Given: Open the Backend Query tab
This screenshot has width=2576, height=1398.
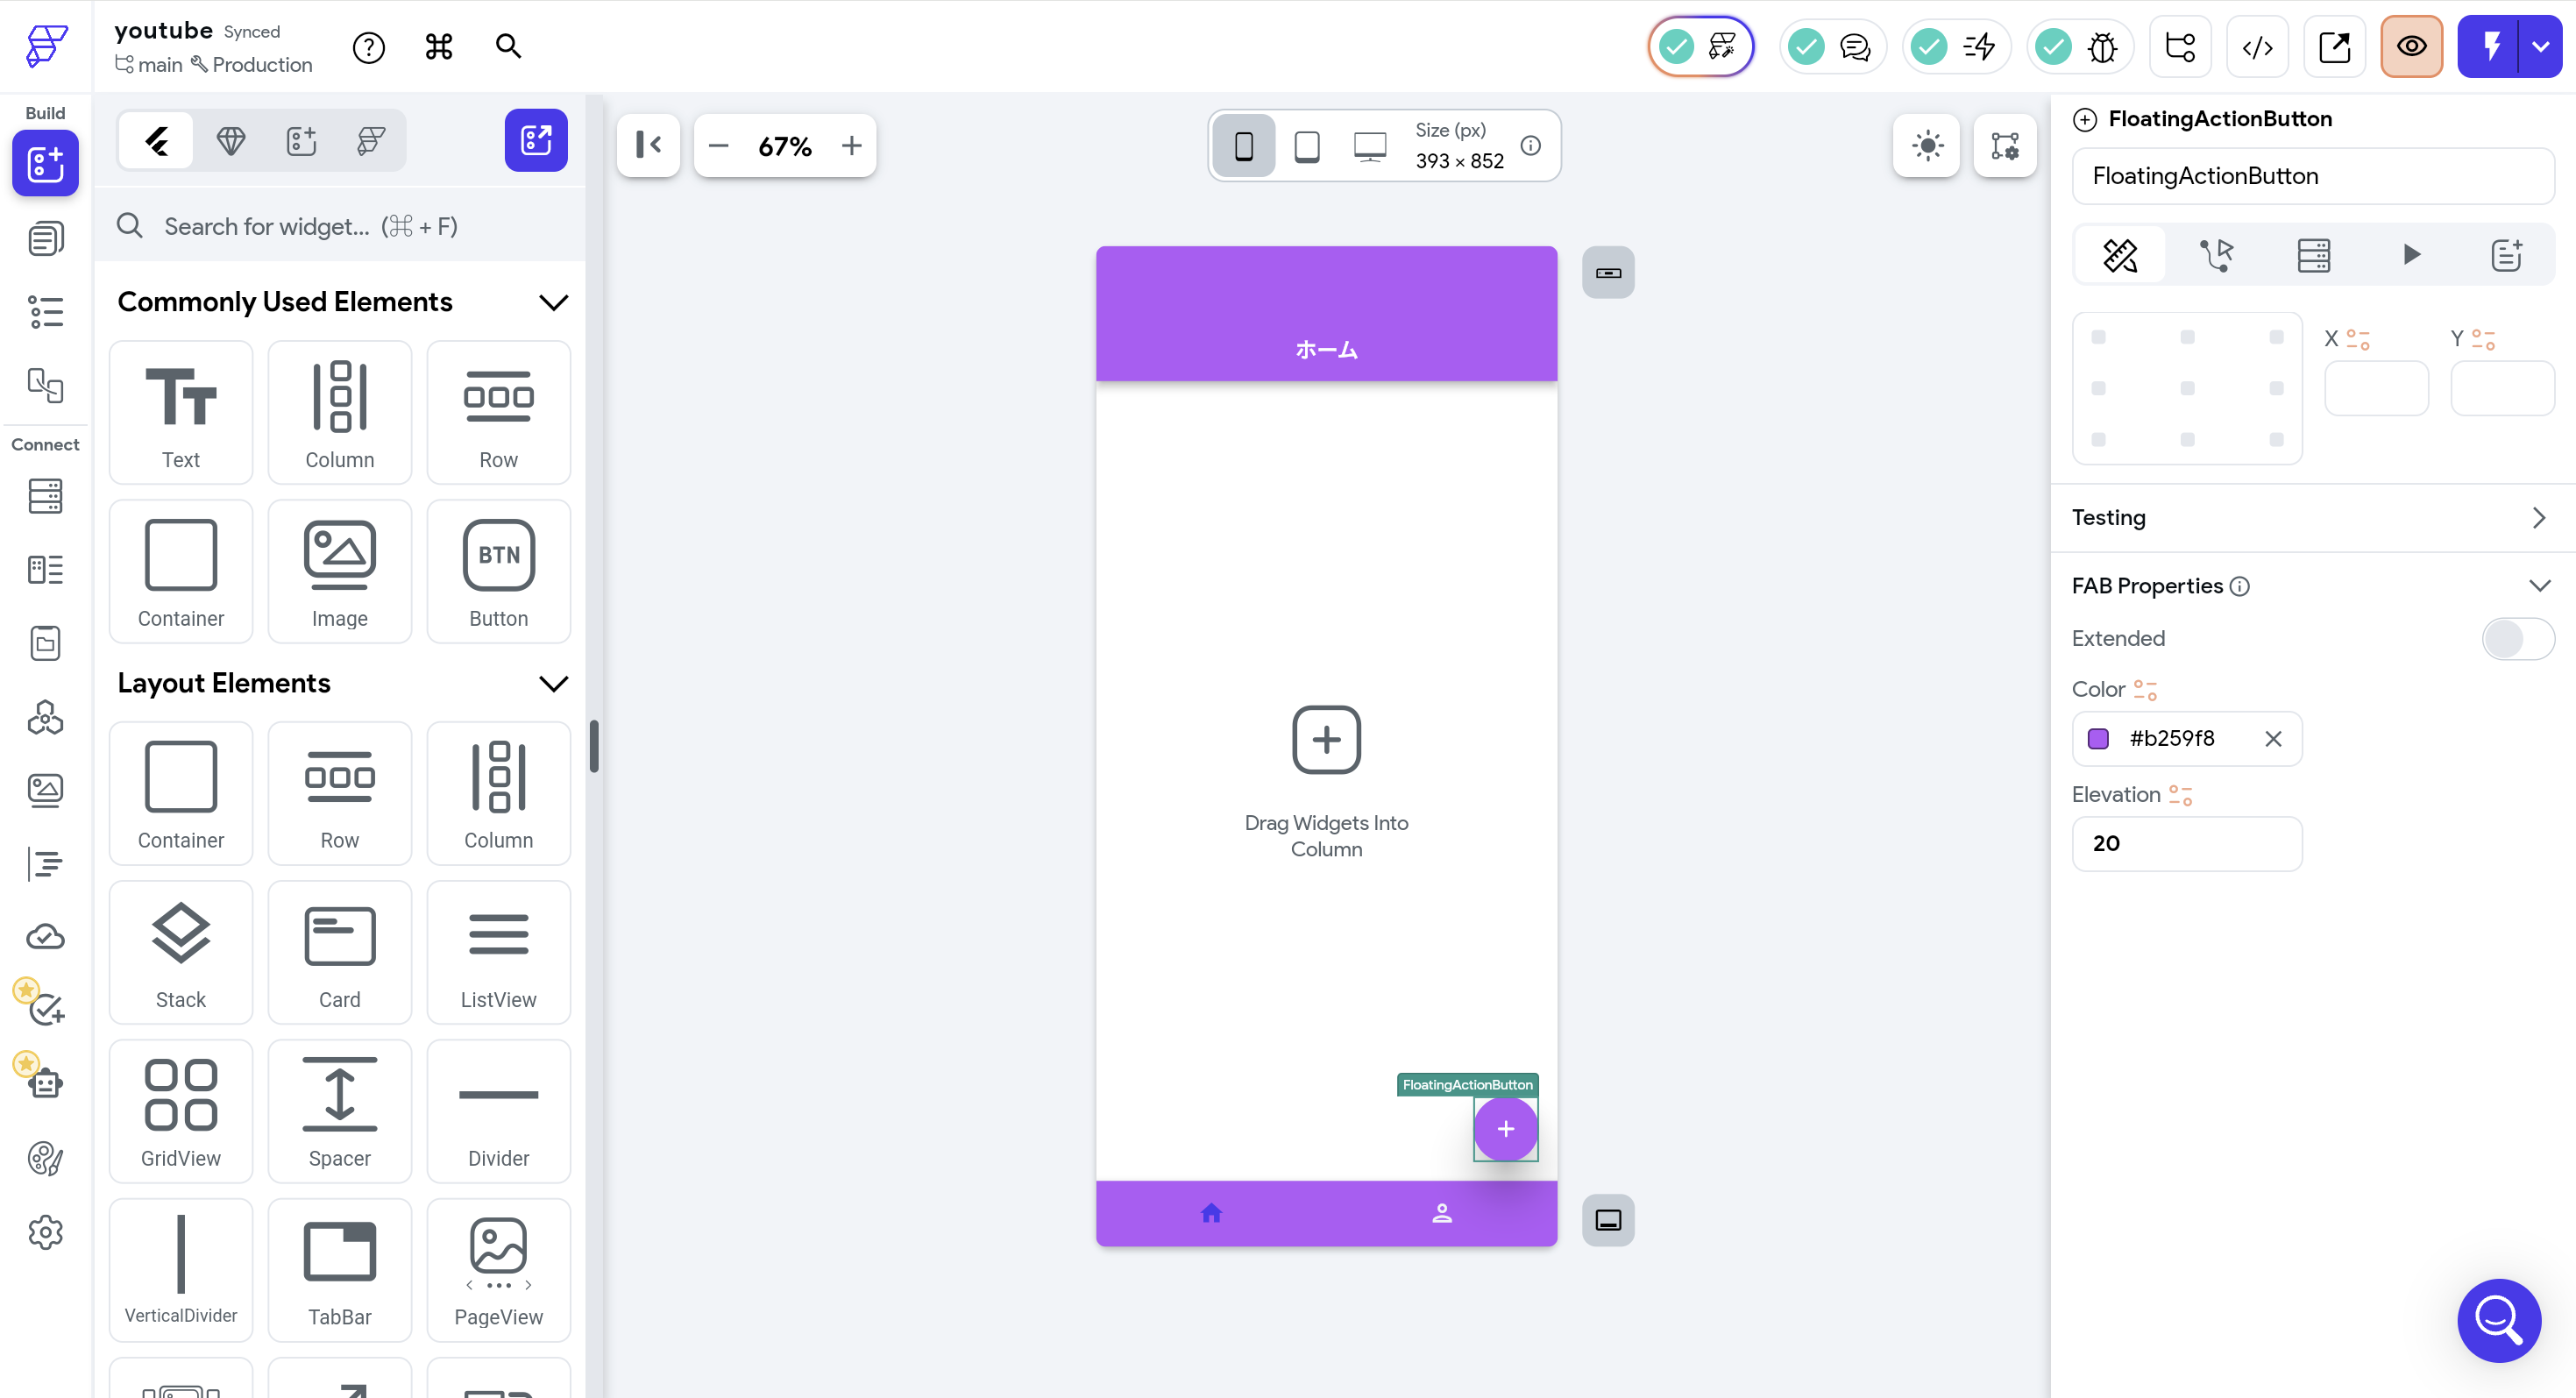Looking at the screenshot, I should (x=2313, y=255).
